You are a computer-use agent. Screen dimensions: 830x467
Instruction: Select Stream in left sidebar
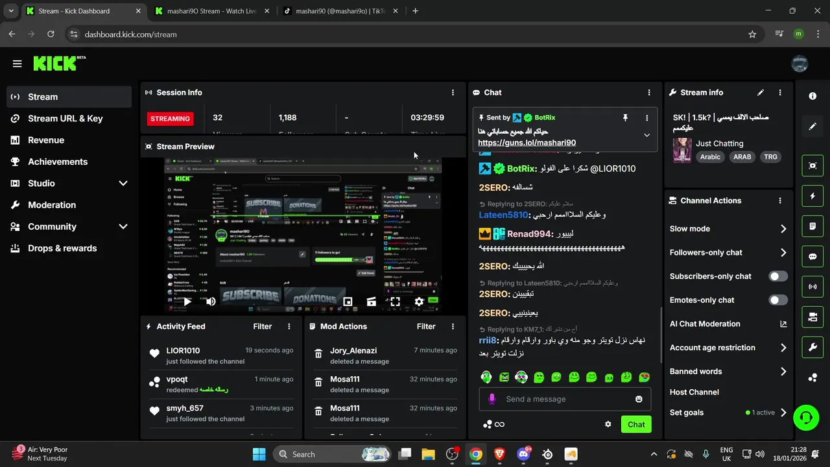point(69,97)
